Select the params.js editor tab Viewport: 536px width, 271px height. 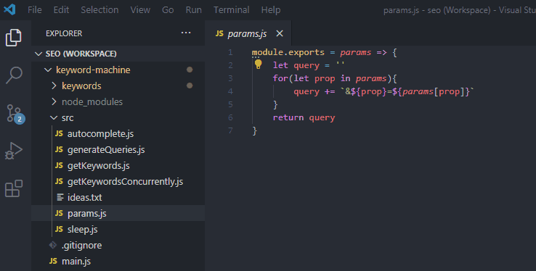coord(248,33)
